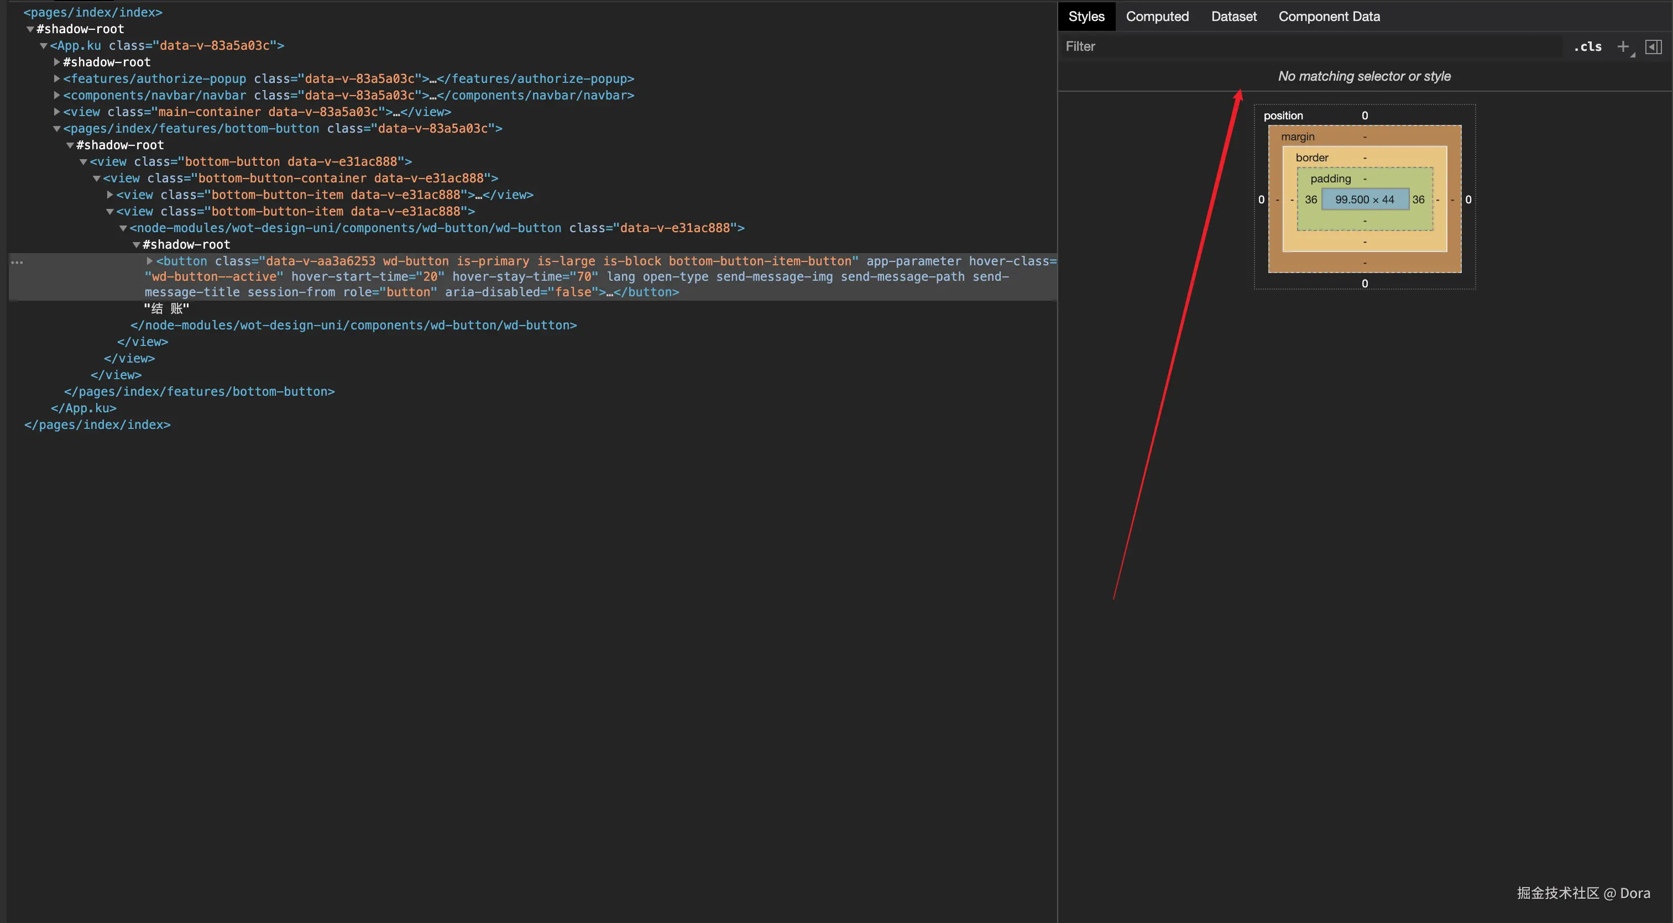
Task: Select the Styles tab
Action: coord(1086,16)
